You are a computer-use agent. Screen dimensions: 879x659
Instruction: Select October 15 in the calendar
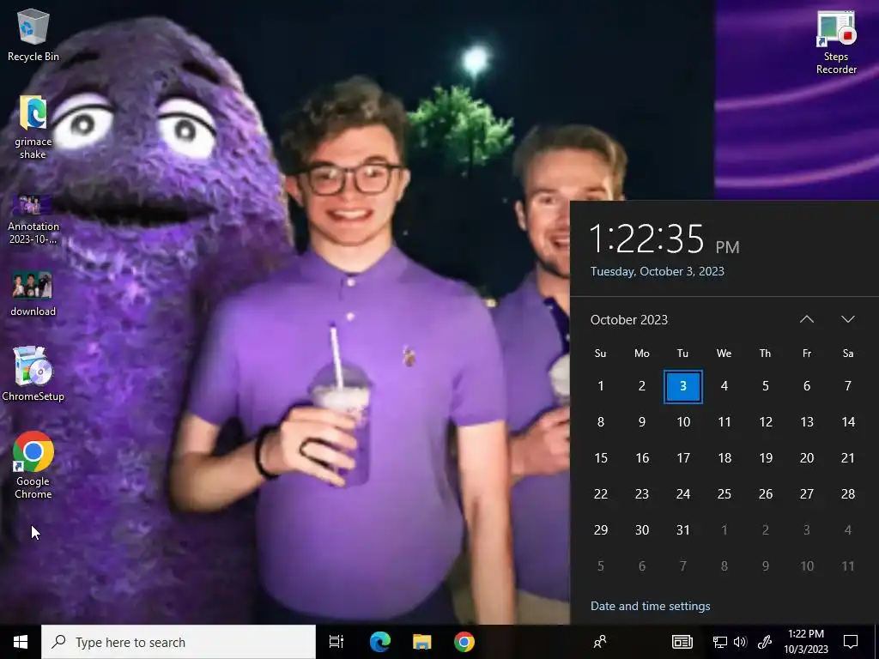point(600,458)
